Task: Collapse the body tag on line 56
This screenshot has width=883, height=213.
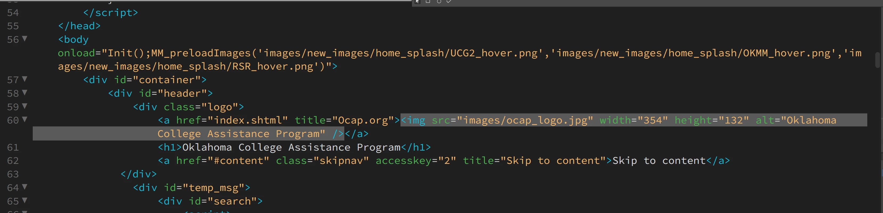Action: point(25,39)
